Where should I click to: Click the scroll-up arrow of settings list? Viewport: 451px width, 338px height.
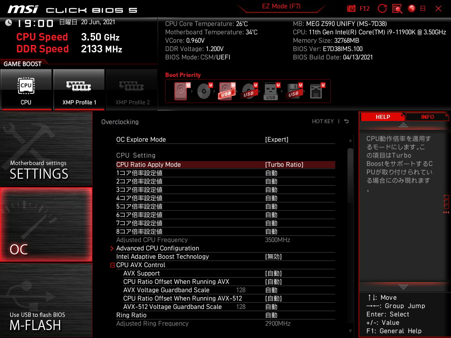pyautogui.click(x=350, y=140)
